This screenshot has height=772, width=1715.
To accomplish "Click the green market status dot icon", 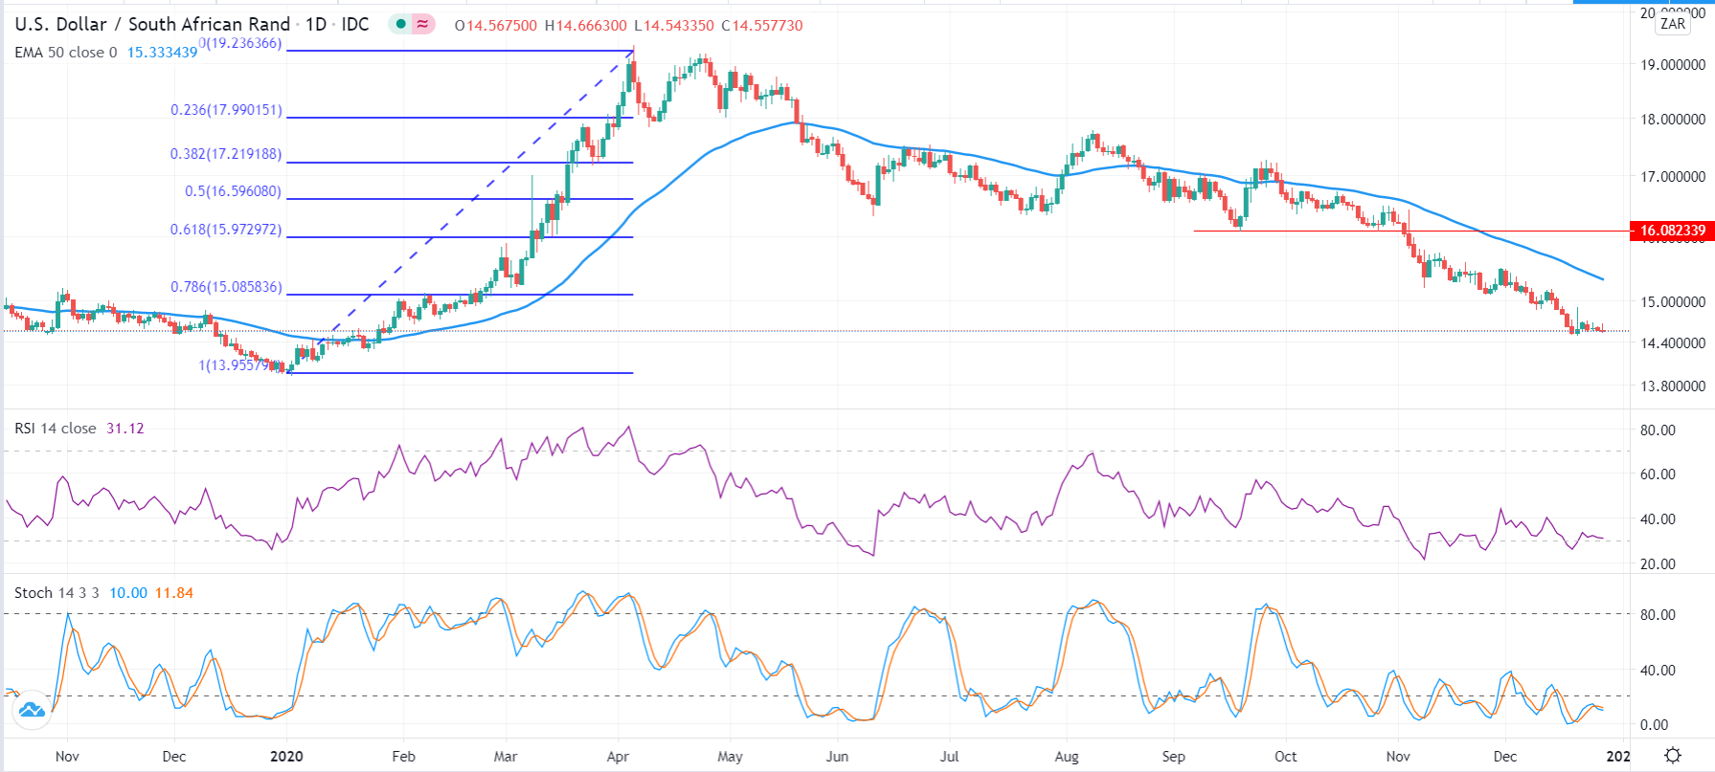I will [400, 24].
